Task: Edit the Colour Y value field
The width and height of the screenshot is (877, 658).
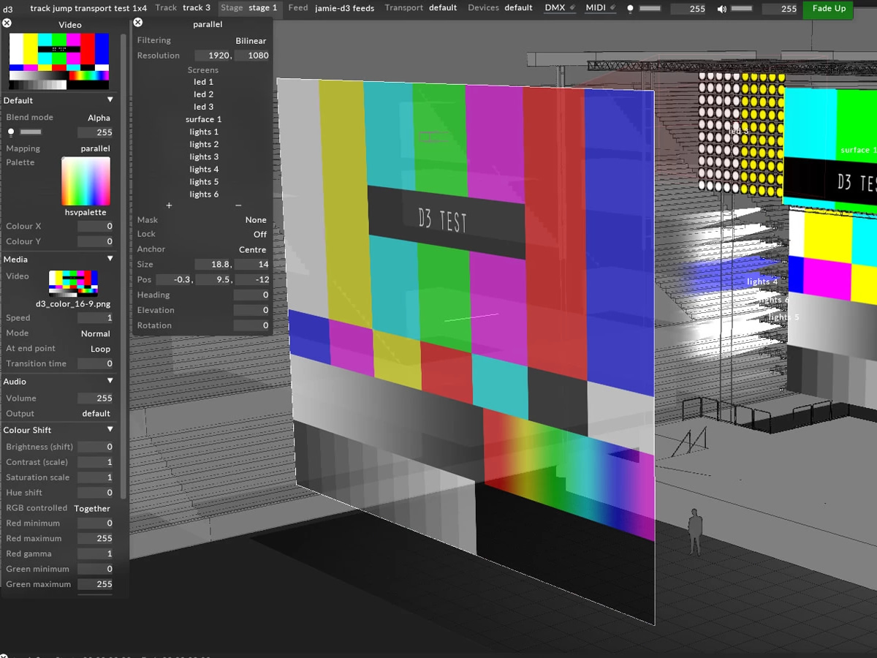Action: click(96, 242)
